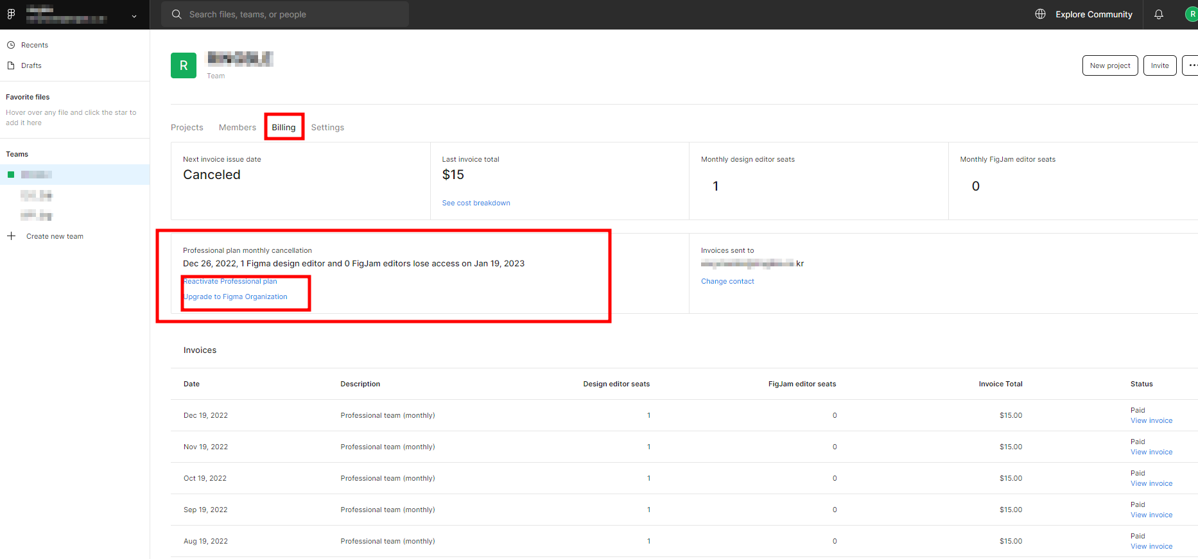The image size is (1198, 559).
Task: Switch to the Billing tab
Action: [284, 128]
